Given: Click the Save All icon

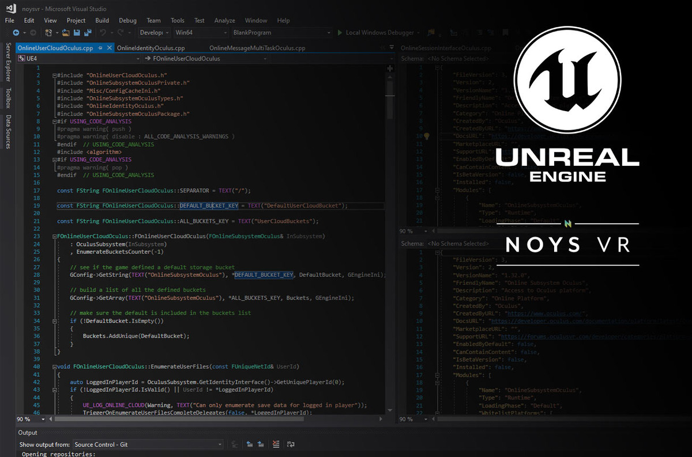Looking at the screenshot, I should click(88, 33).
